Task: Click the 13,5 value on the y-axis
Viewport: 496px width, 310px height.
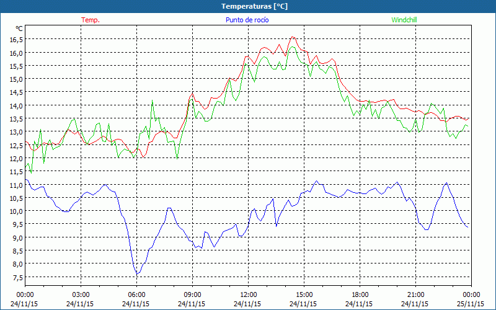Action: point(17,119)
